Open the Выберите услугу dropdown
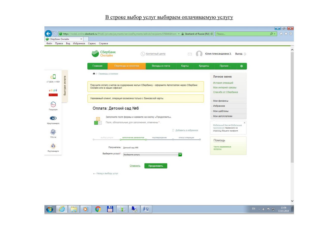Screen dimensions: 330x233 [153, 154]
